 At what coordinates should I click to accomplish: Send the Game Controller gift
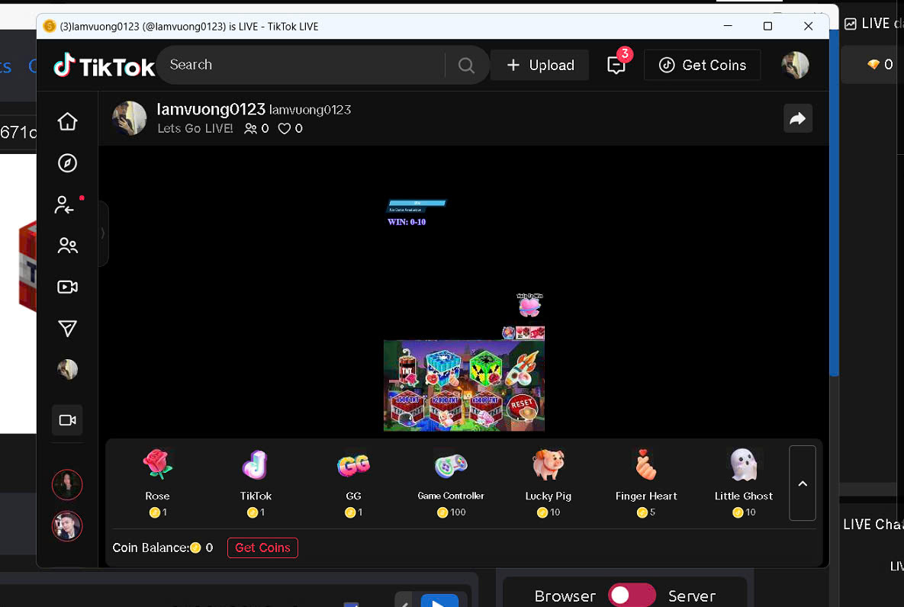[x=451, y=474]
